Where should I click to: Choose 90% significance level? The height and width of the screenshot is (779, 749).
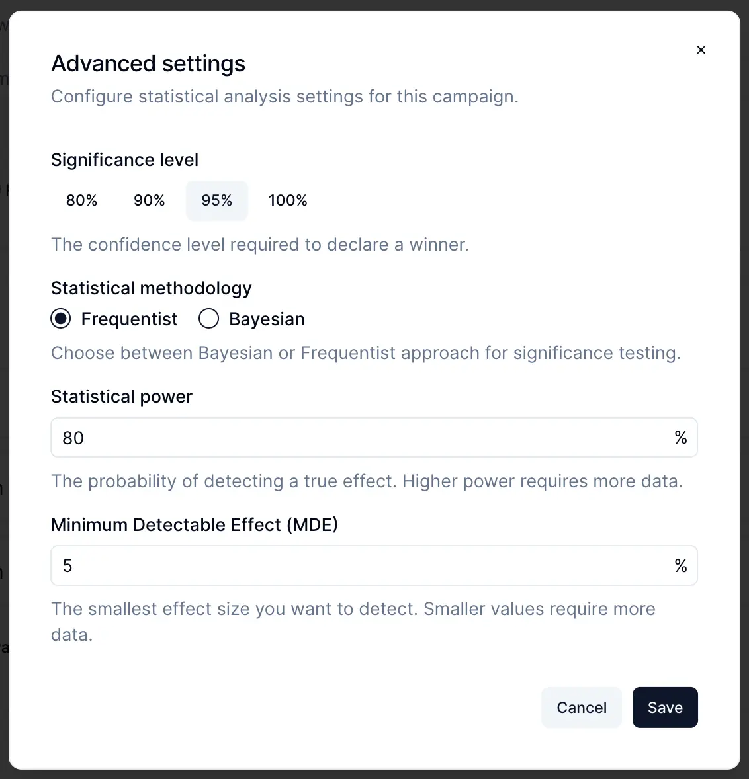pyautogui.click(x=150, y=200)
